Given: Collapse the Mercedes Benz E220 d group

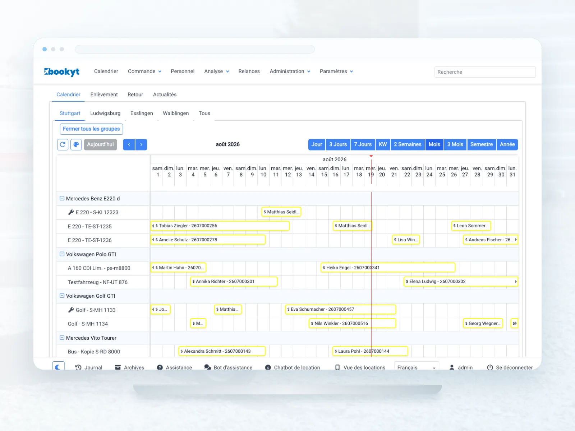Looking at the screenshot, I should pyautogui.click(x=62, y=198).
